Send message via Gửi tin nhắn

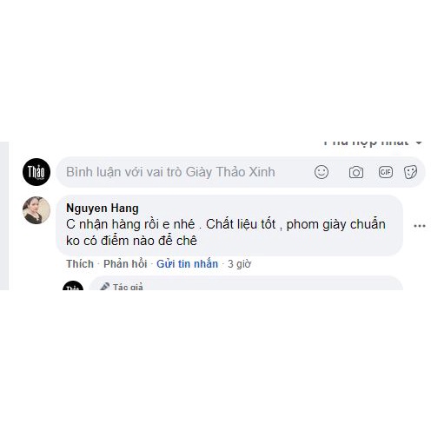[x=187, y=264]
